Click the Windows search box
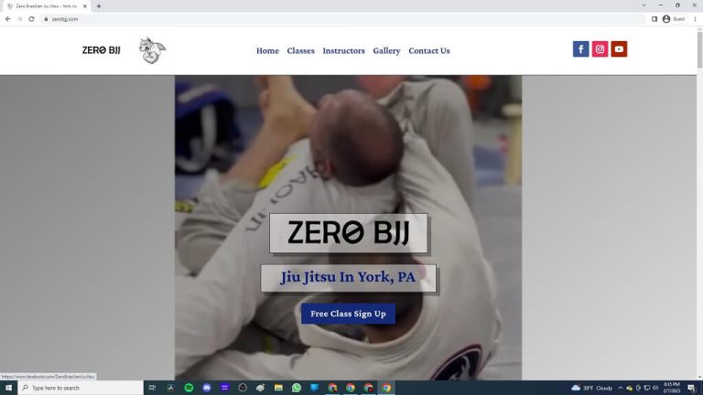This screenshot has height=395, width=703. [81, 388]
